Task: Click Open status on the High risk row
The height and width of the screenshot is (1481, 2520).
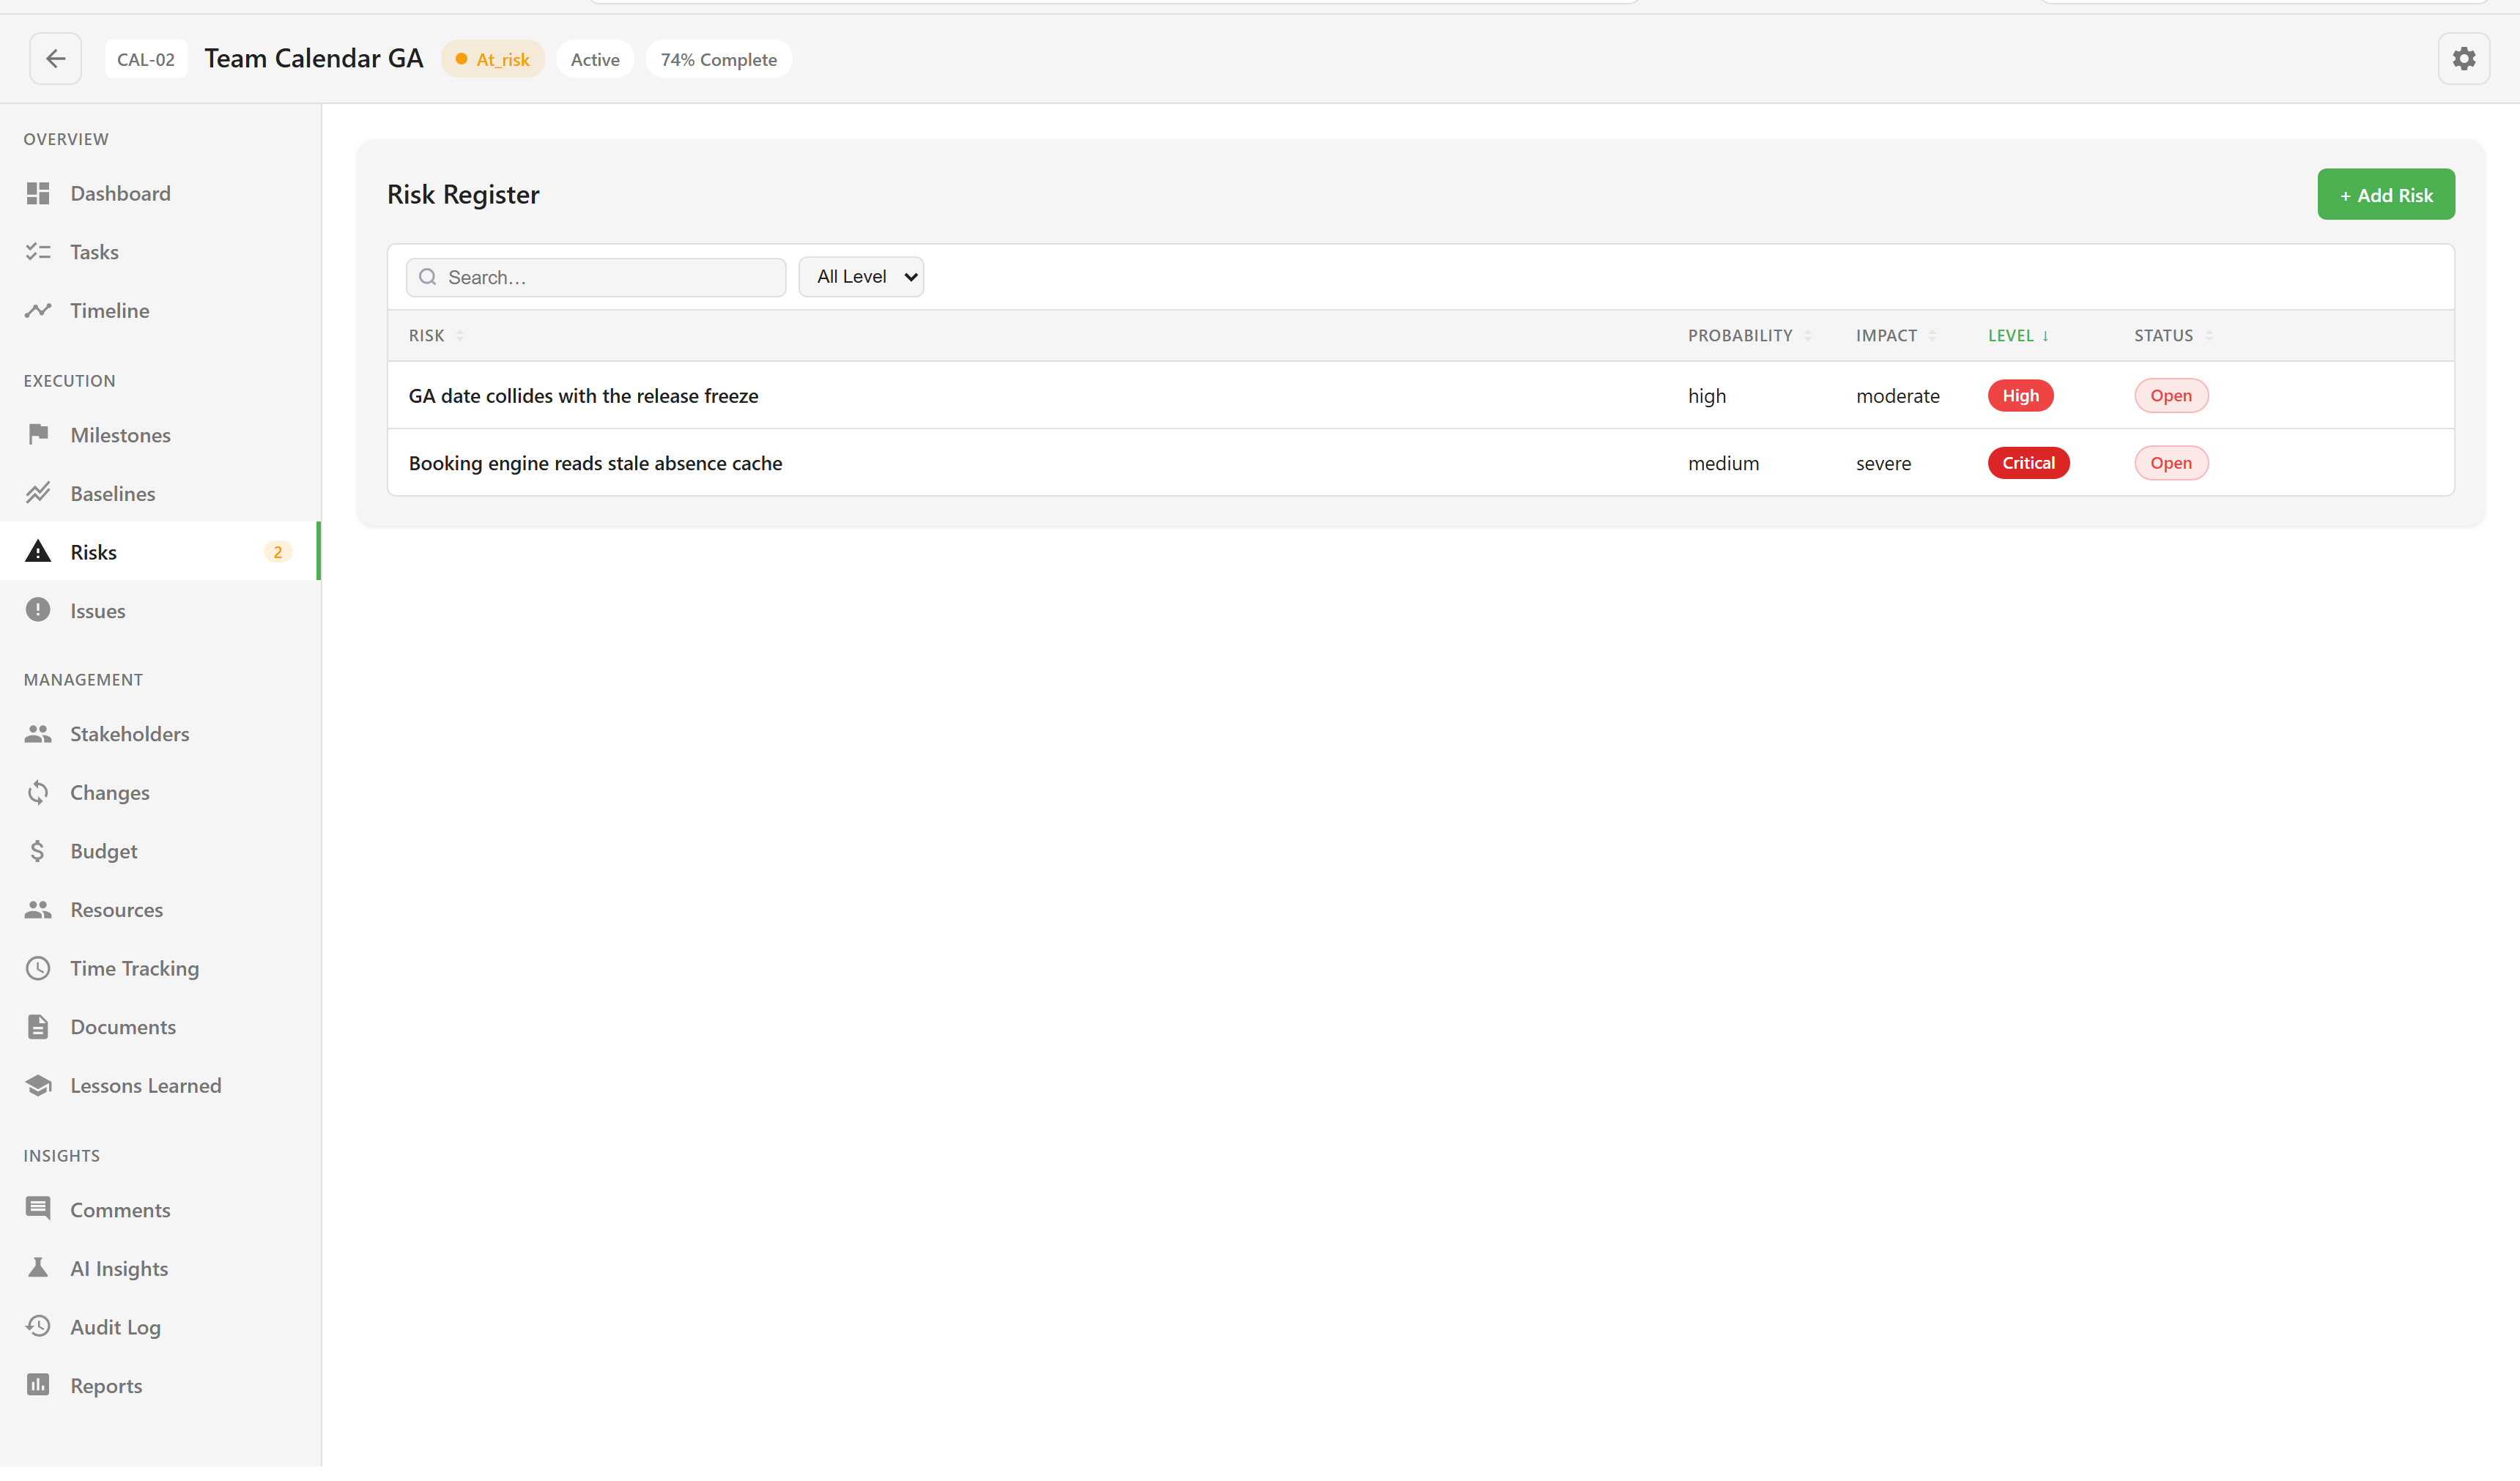Action: pyautogui.click(x=2171, y=396)
